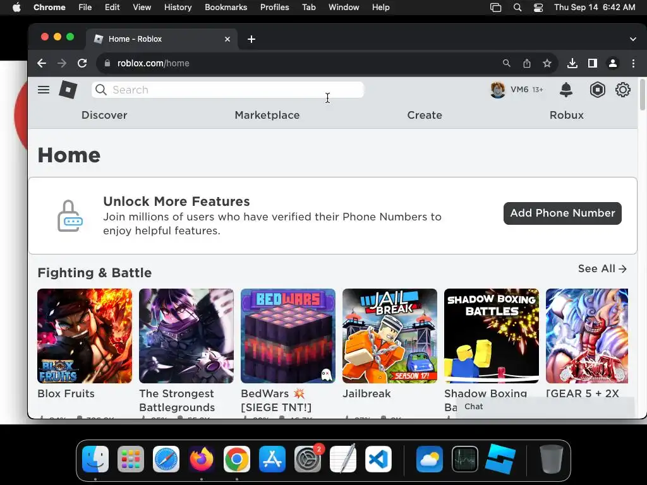Go to the Robux tab
The image size is (647, 485).
point(567,115)
